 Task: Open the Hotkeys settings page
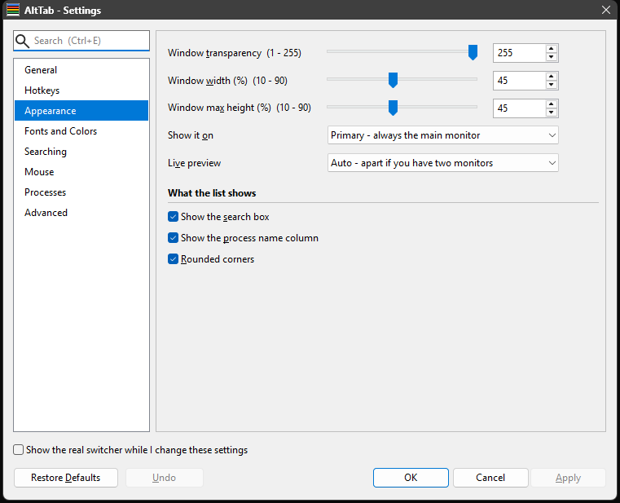click(81, 90)
